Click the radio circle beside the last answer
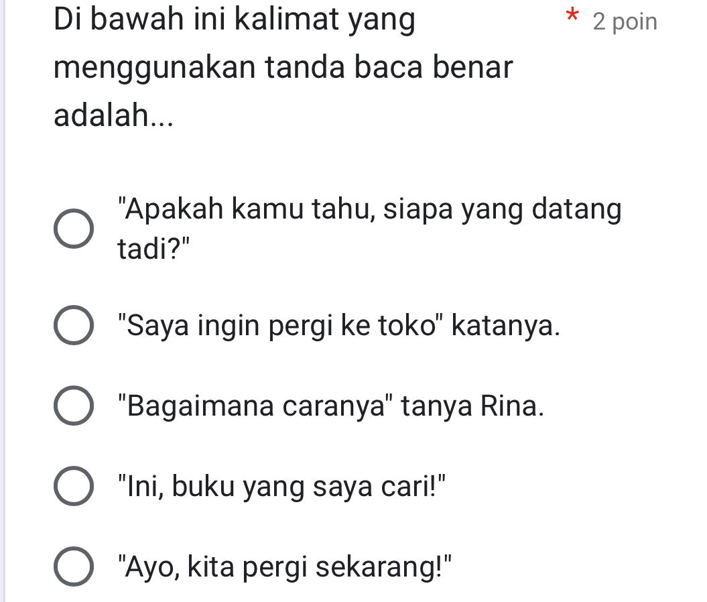 pos(74,566)
